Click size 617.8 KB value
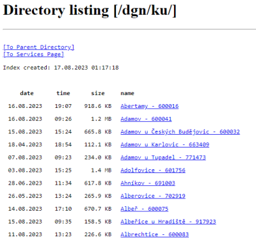Screen dimensions: 256x242 point(98,183)
